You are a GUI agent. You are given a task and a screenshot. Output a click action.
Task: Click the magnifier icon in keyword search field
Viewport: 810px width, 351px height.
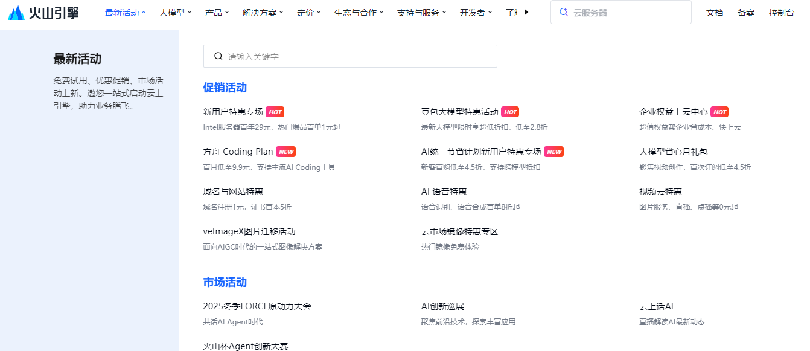click(x=218, y=56)
